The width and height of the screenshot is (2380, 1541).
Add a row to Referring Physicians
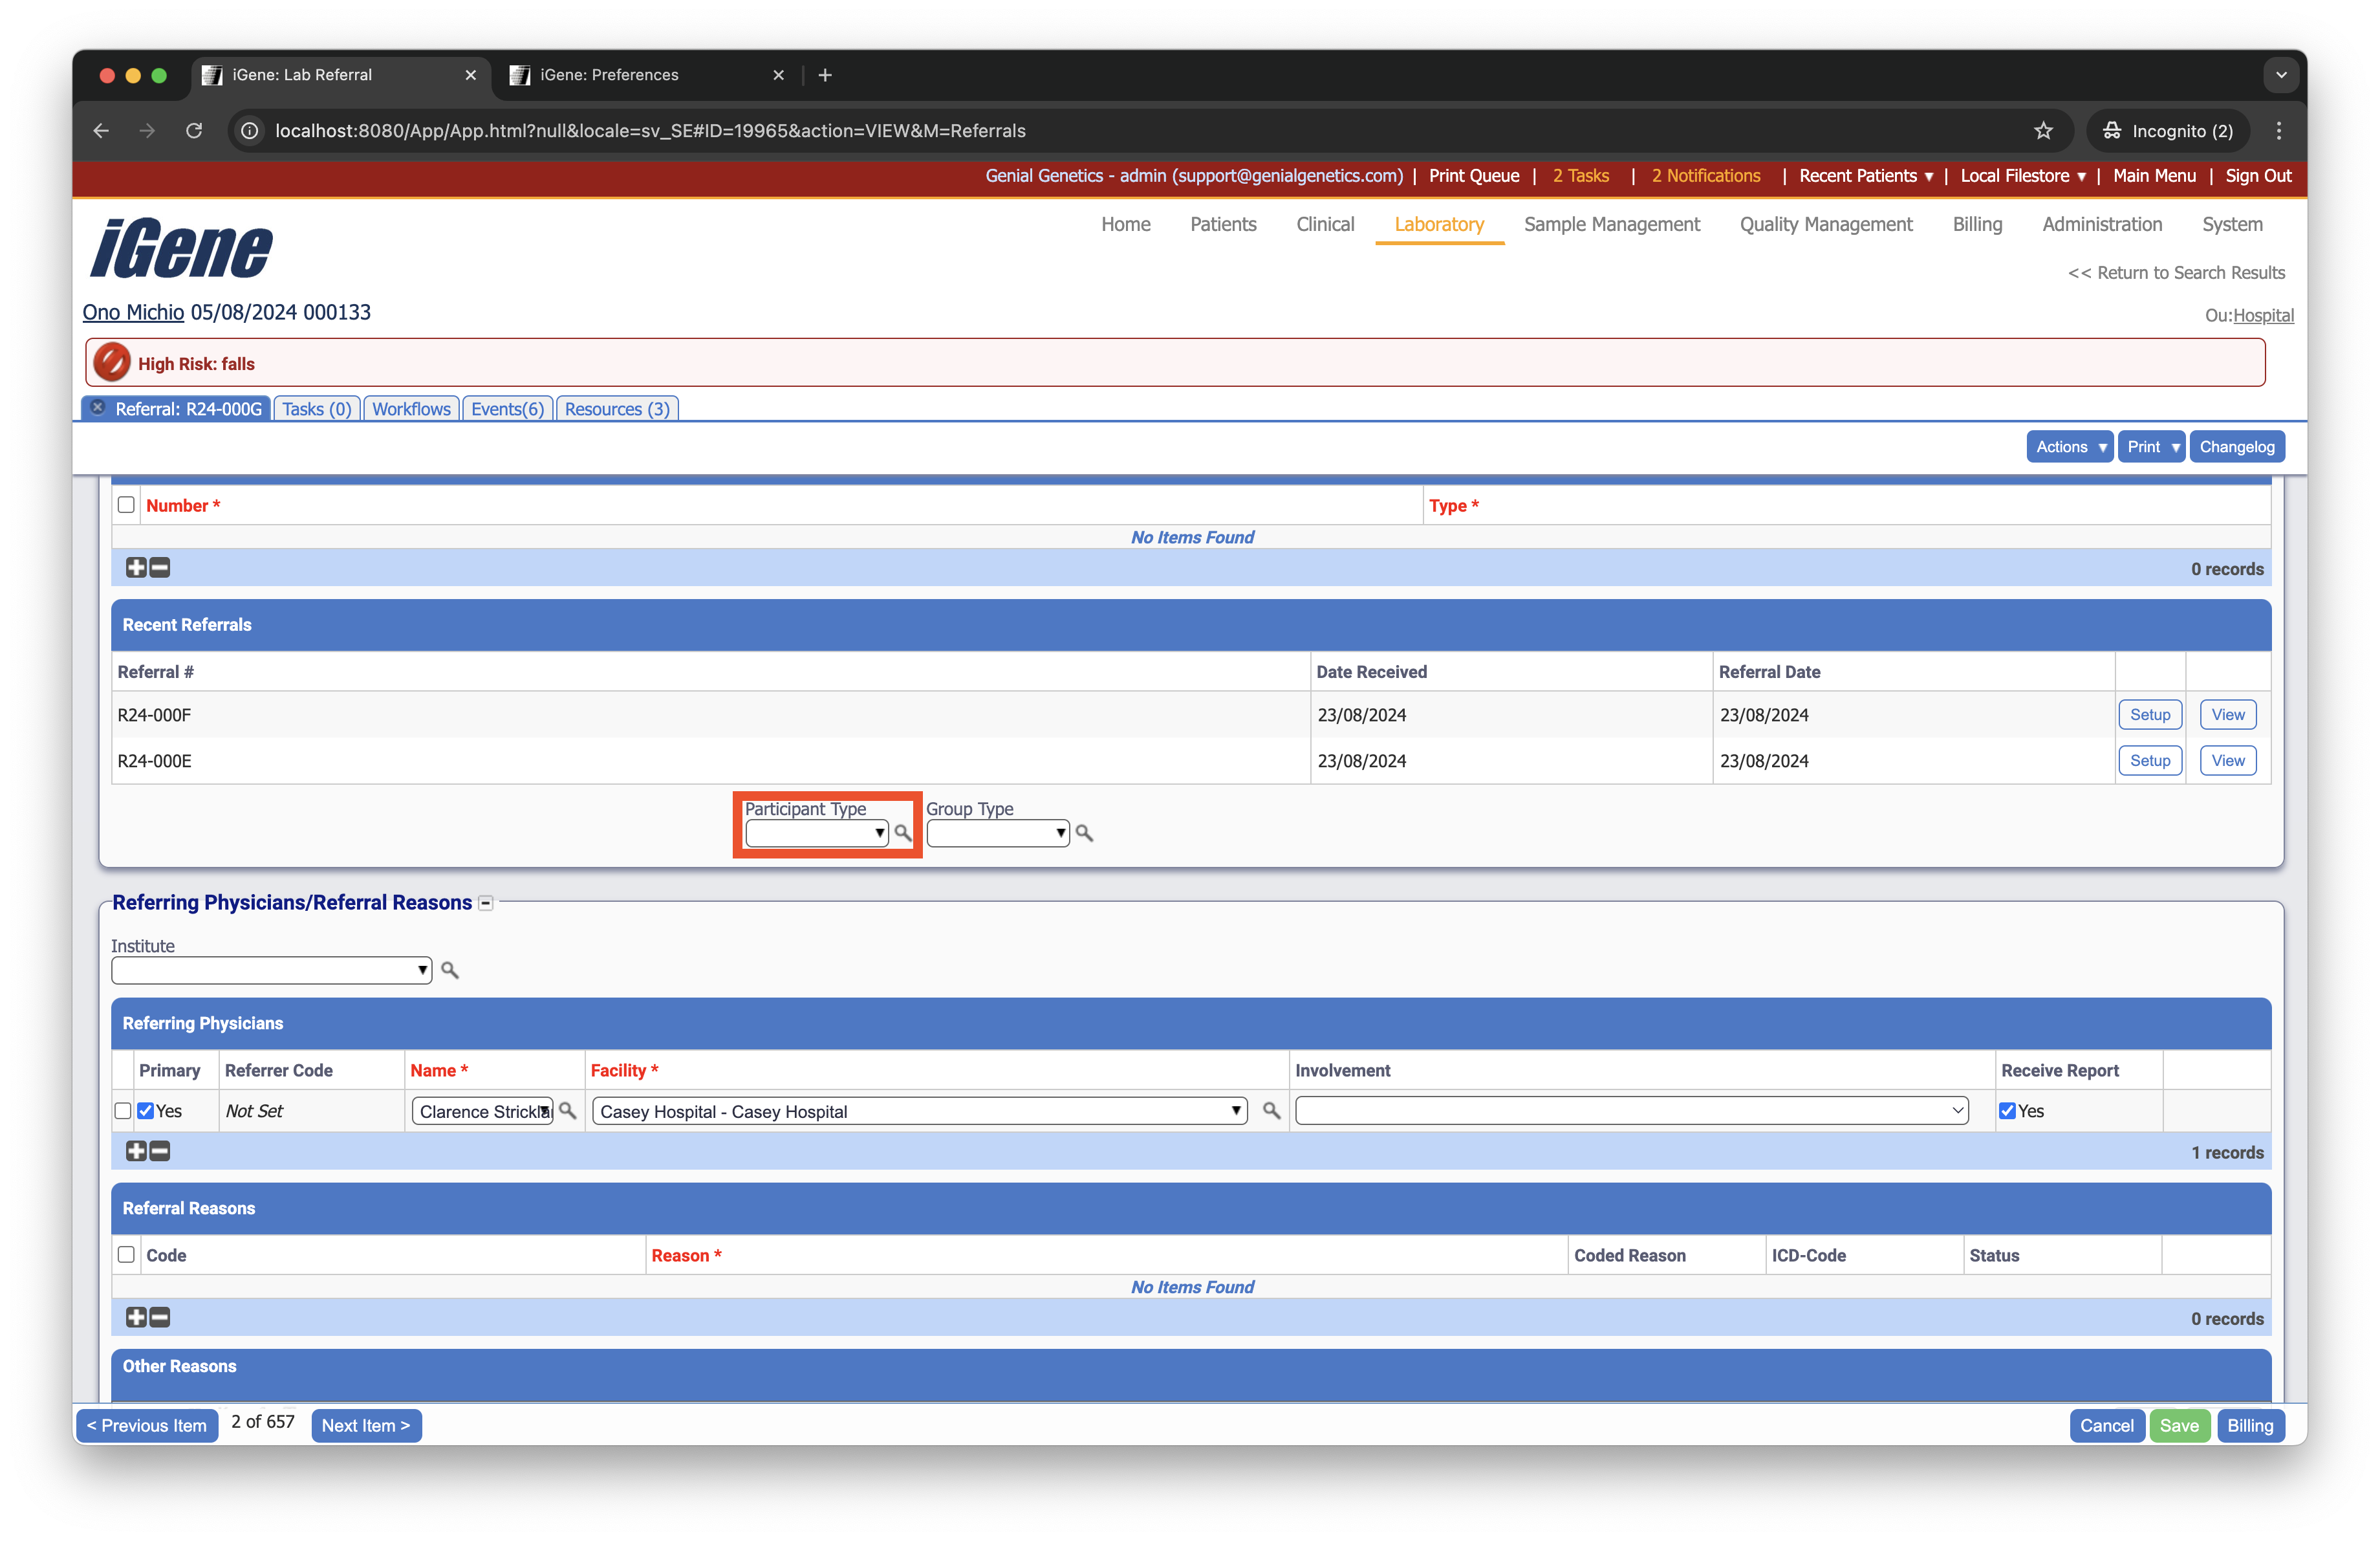136,1151
